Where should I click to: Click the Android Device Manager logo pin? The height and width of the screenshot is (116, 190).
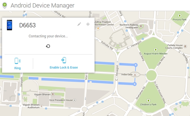[4, 5]
